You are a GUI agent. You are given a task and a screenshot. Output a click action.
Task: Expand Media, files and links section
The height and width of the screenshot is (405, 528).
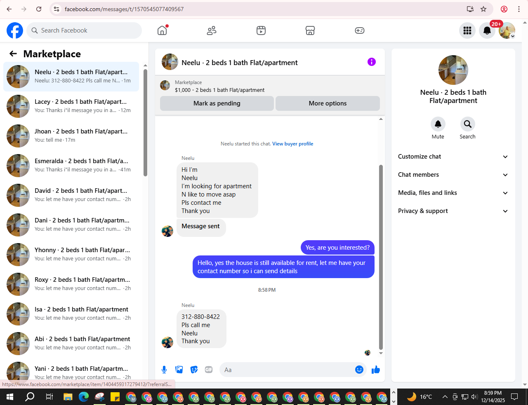point(453,193)
